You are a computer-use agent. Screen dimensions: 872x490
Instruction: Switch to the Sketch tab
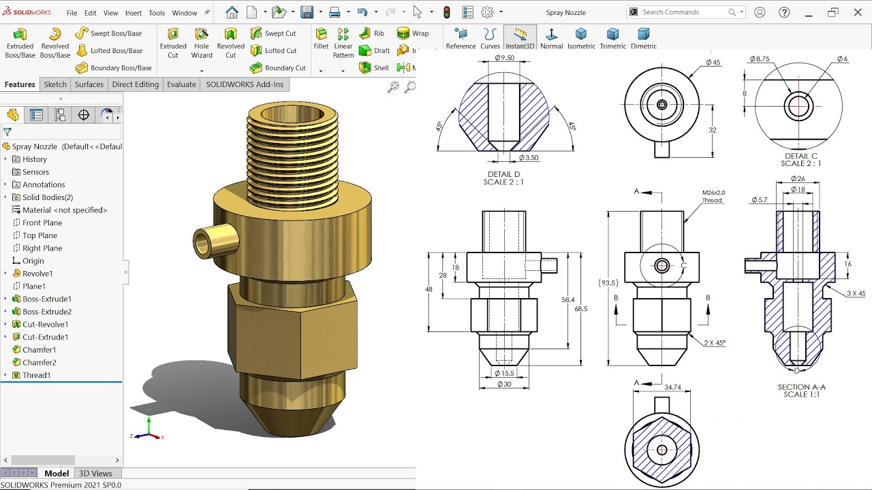pos(55,84)
